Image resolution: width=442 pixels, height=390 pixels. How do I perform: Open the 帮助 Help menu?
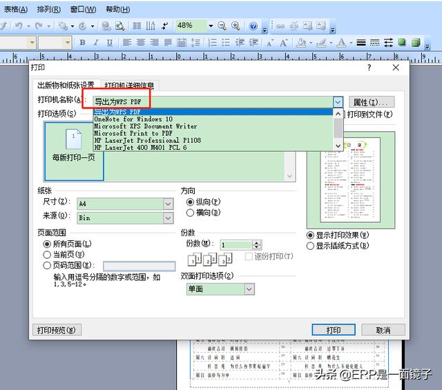pyautogui.click(x=118, y=9)
